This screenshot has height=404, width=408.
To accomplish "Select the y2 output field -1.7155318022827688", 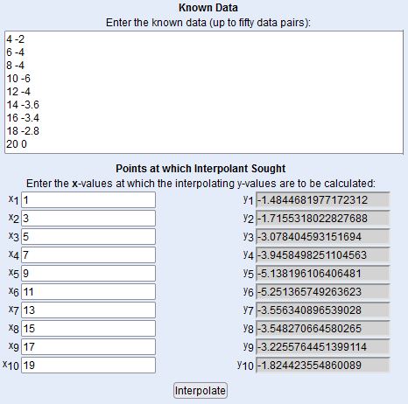I will [x=323, y=219].
